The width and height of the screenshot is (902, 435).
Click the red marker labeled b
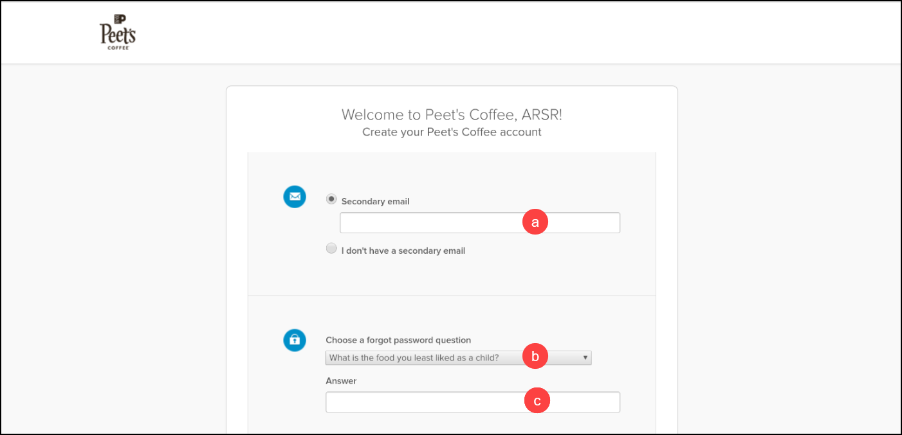[x=535, y=356]
